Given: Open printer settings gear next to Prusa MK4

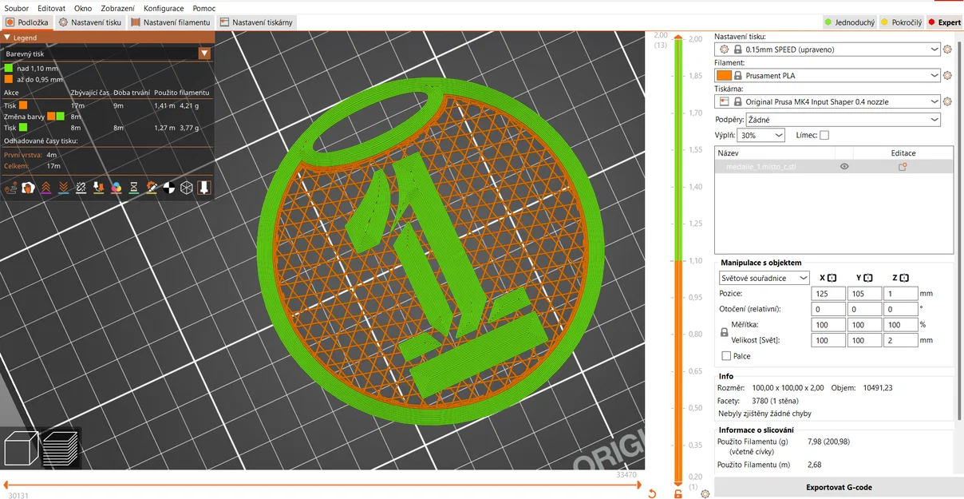Looking at the screenshot, I should tap(948, 102).
